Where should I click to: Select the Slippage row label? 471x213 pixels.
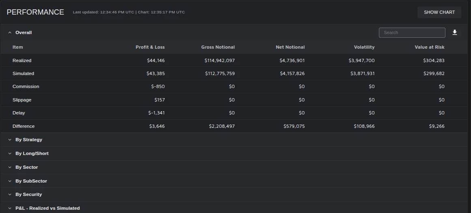click(x=22, y=100)
